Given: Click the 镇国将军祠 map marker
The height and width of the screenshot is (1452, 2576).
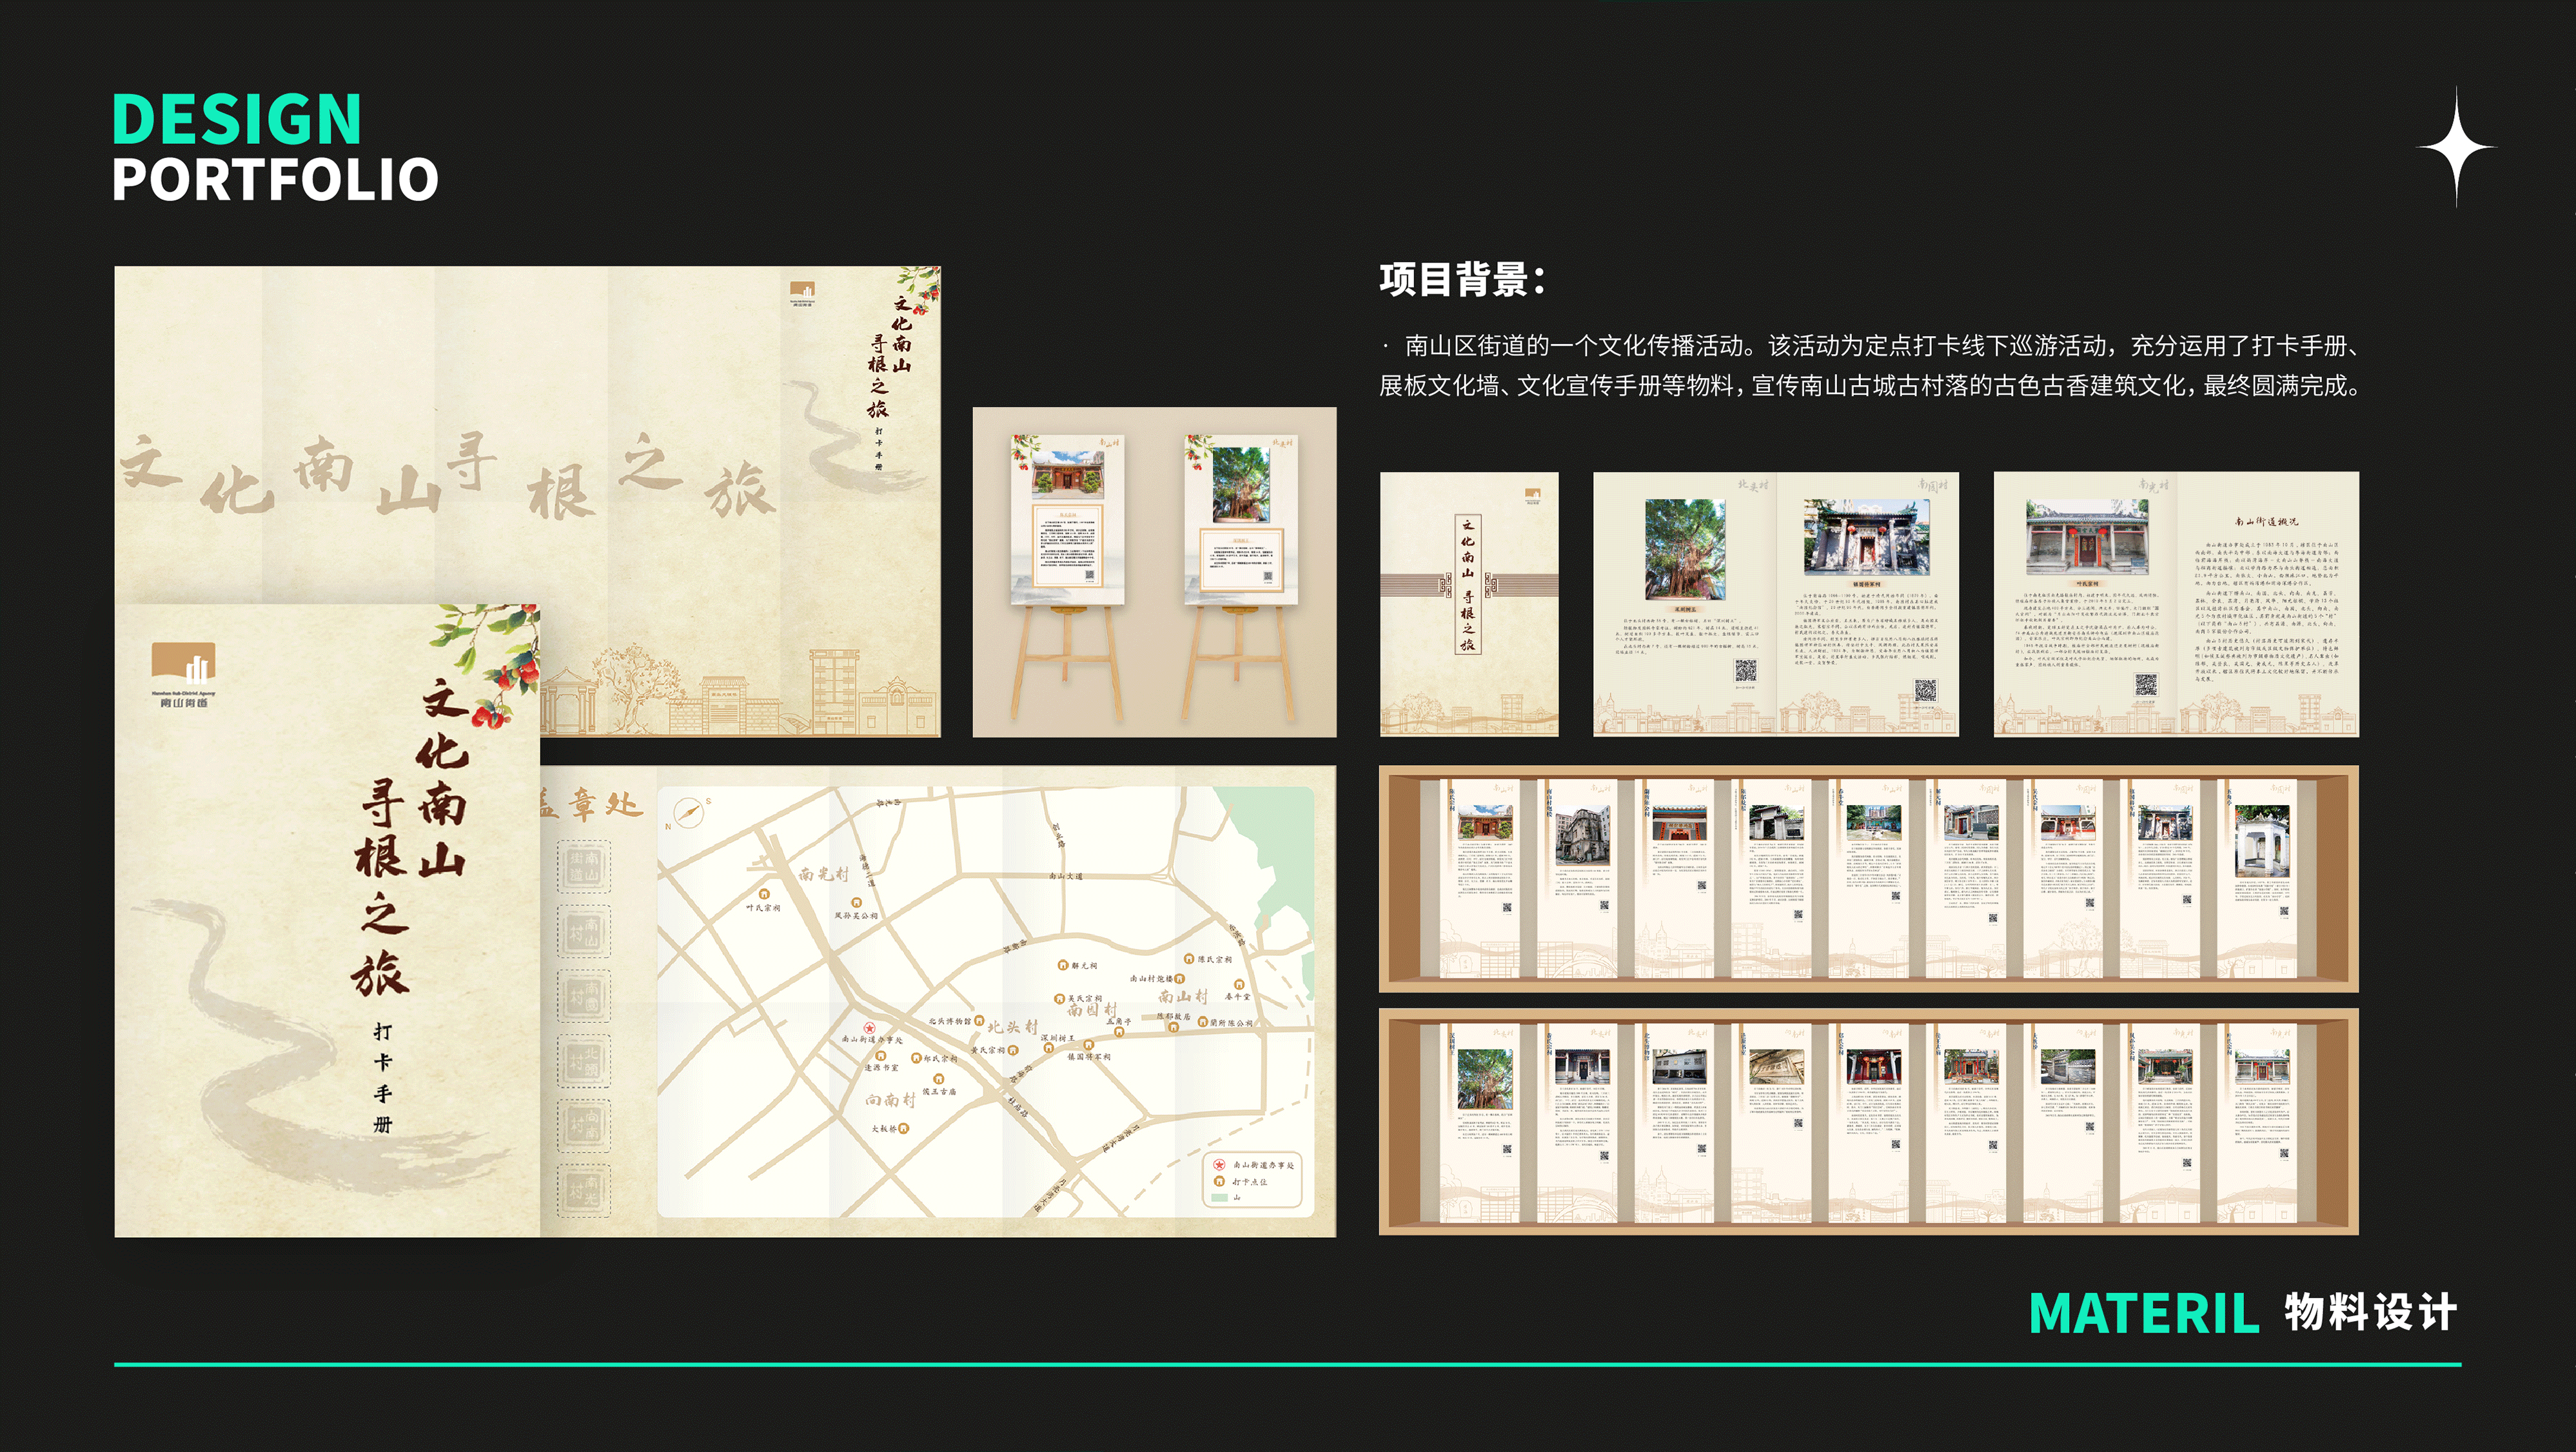Looking at the screenshot, I should [x=1088, y=1046].
